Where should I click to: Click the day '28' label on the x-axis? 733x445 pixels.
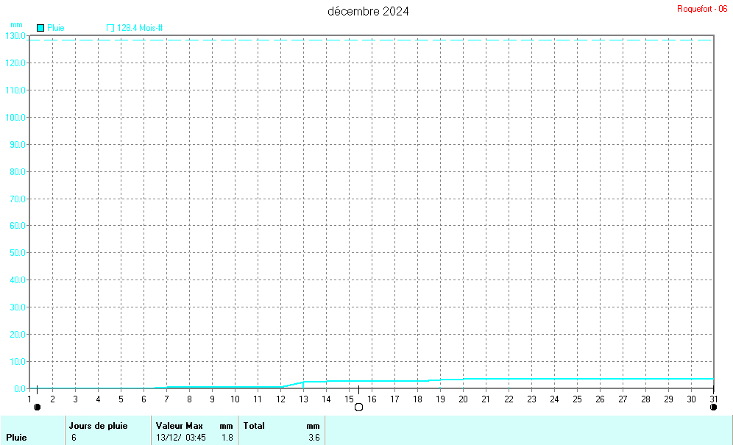click(x=645, y=399)
